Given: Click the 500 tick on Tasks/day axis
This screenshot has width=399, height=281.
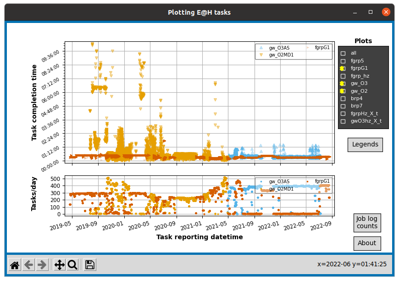Looking at the screenshot, I should pyautogui.click(x=55, y=179).
